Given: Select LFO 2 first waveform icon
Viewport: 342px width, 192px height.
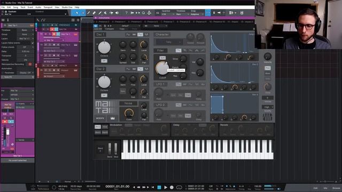Looking at the screenshot, I should pyautogui.click(x=178, y=105).
